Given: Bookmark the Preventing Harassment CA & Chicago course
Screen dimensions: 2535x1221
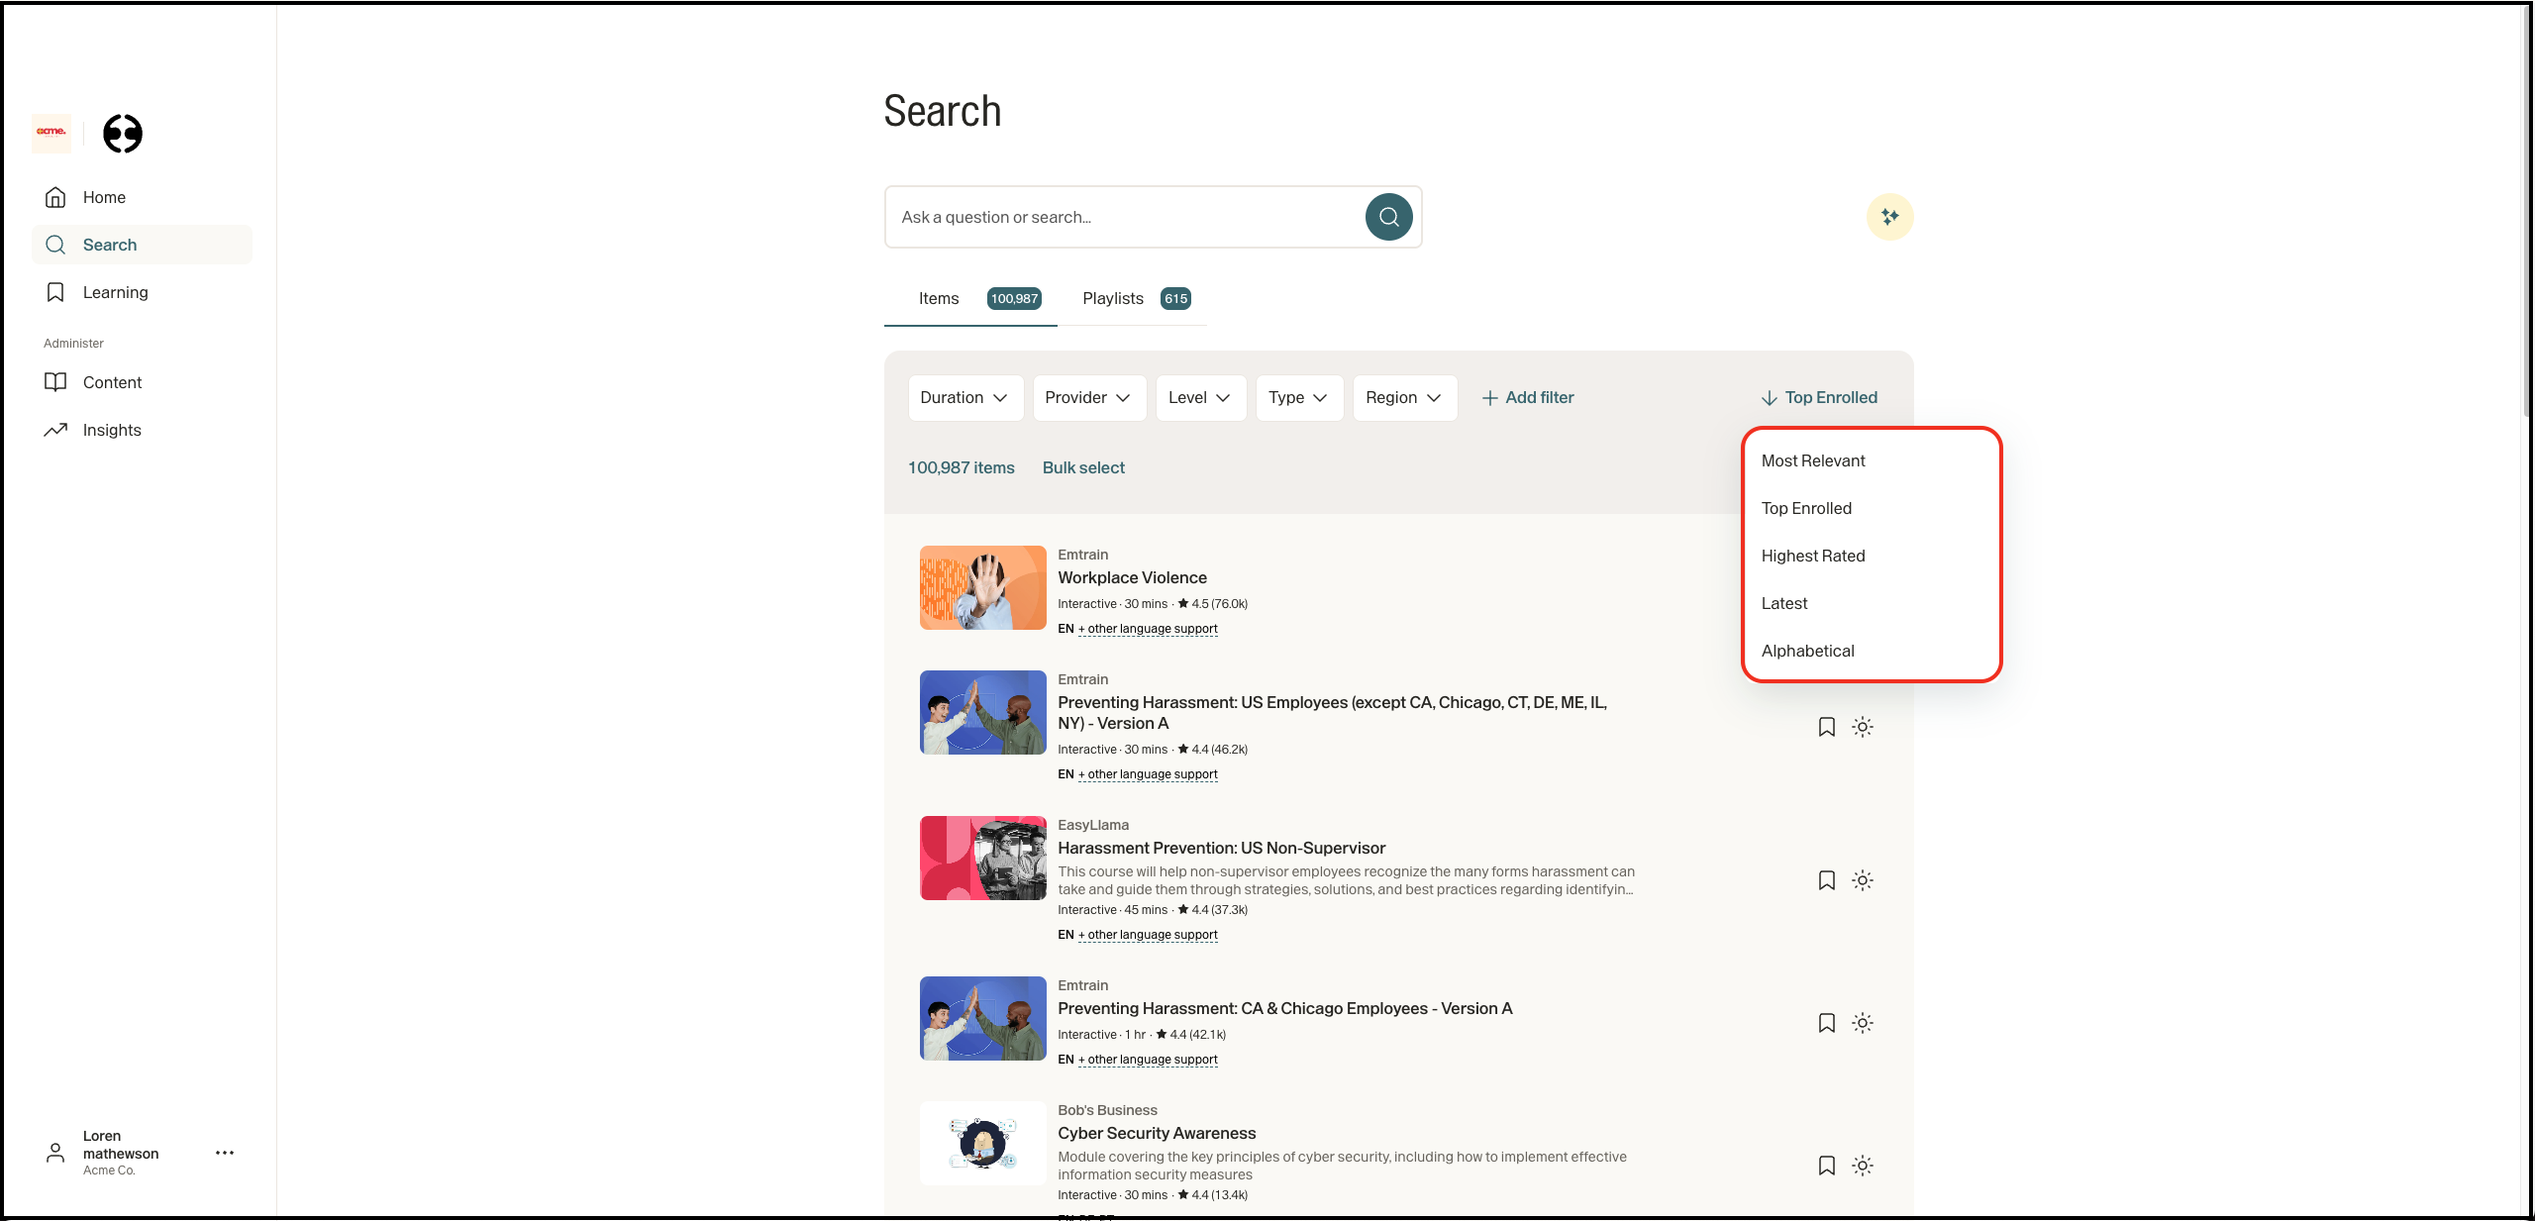Looking at the screenshot, I should click(1827, 1023).
